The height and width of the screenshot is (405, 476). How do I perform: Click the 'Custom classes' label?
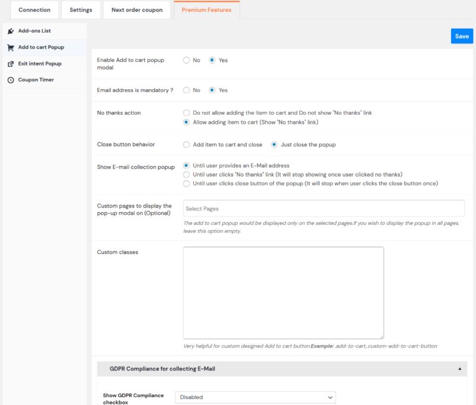pos(117,252)
